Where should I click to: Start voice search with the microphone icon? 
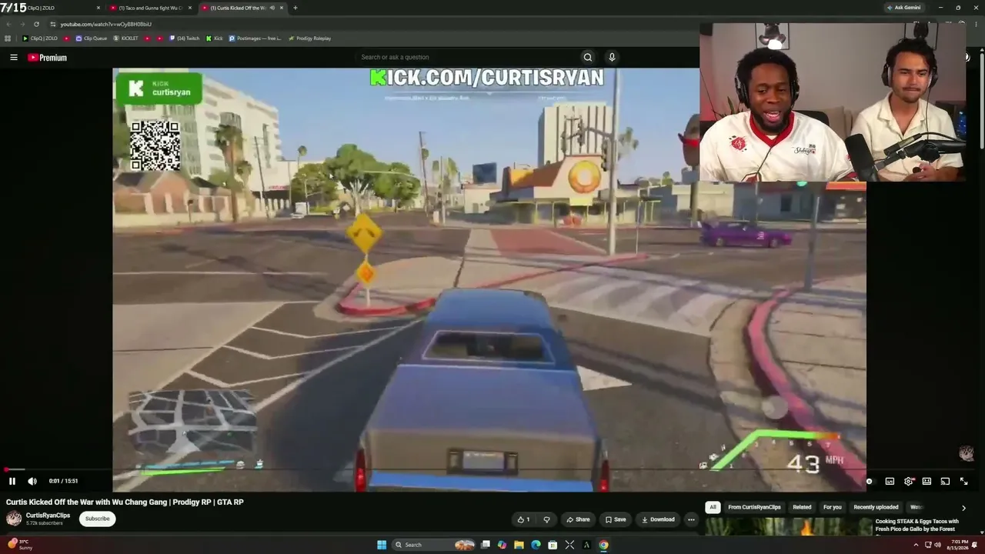click(612, 57)
